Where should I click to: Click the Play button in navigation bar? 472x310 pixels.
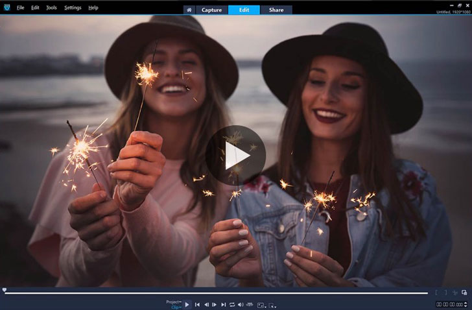tap(187, 304)
